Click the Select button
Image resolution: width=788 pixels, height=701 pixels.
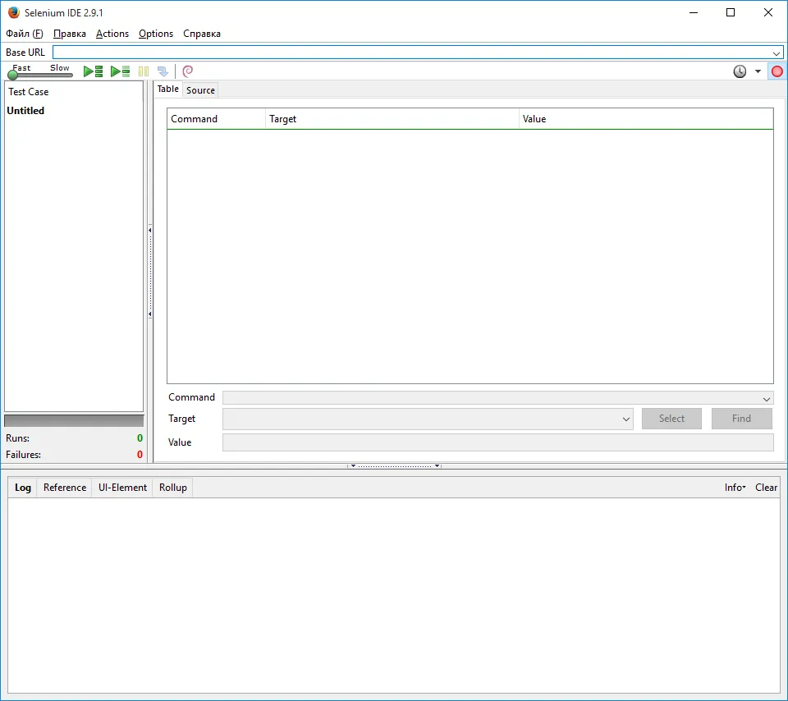click(x=671, y=419)
